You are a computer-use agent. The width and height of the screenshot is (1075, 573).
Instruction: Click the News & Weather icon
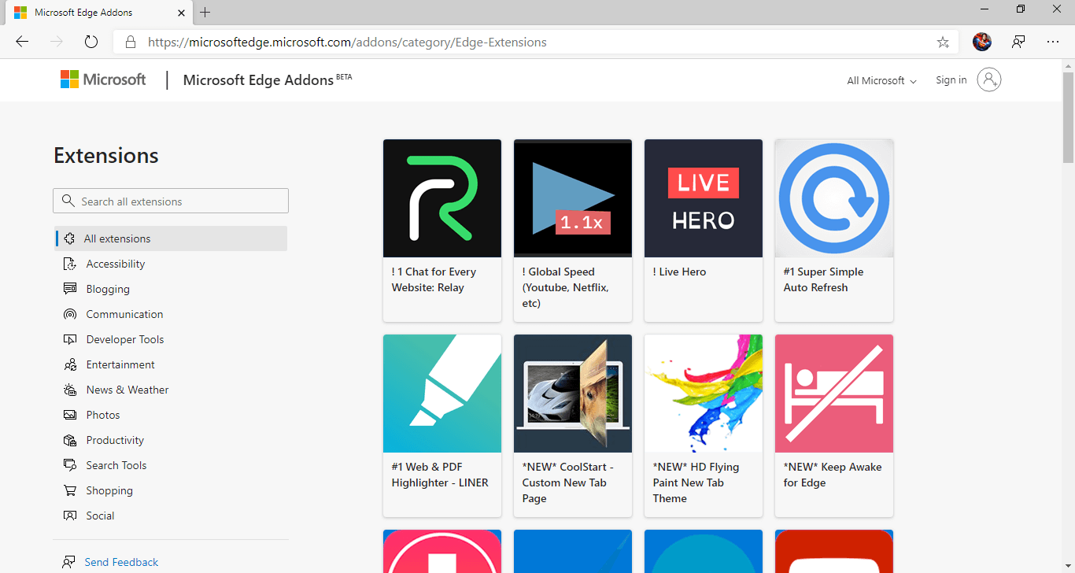70,390
